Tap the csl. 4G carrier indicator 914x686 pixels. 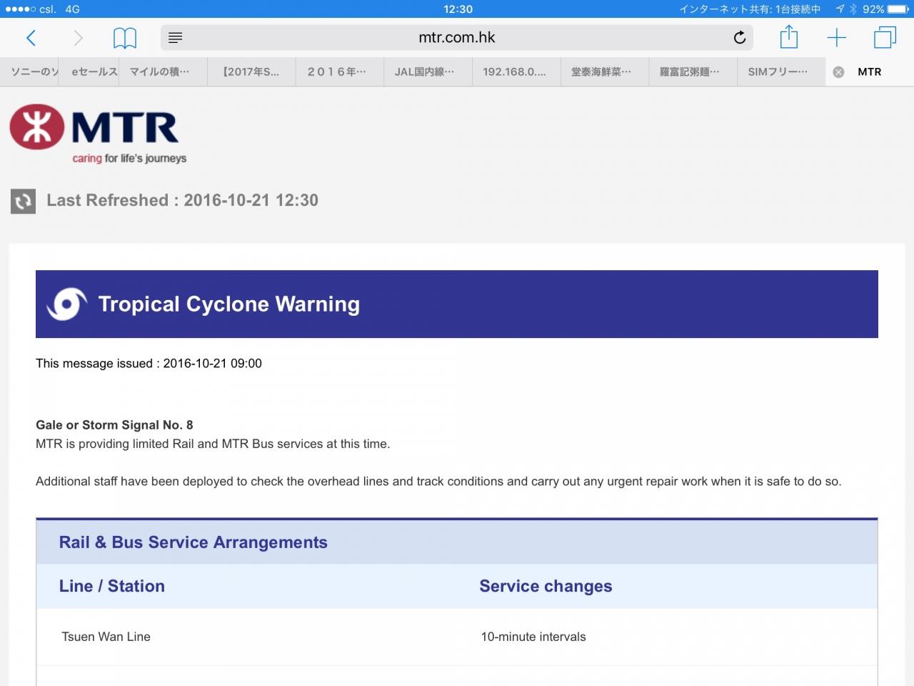point(43,9)
